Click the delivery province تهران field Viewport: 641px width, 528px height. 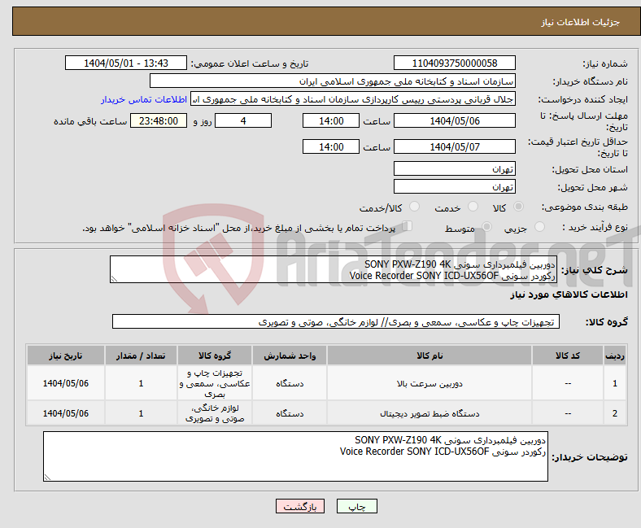click(455, 168)
